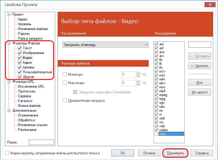218x160 pixels.
Task: Toggle the Архивы filter checkbox
Action: coord(19,67)
